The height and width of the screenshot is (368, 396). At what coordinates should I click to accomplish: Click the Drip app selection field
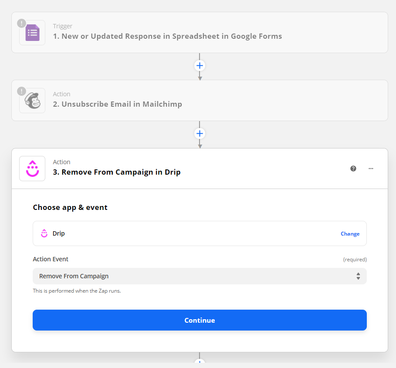pos(200,233)
